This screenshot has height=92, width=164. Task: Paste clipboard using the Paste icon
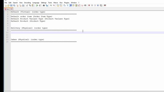pos(33,5)
